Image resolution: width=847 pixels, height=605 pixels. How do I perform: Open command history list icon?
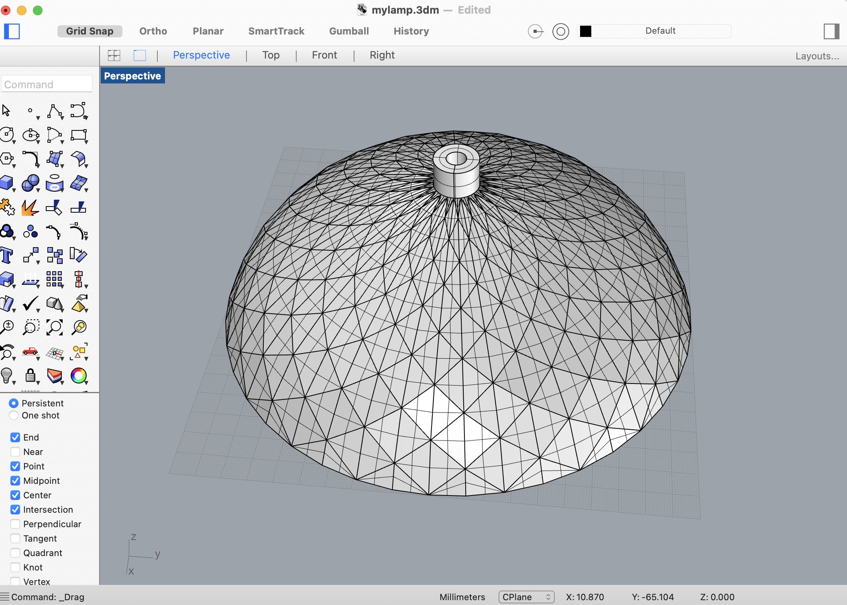4,597
